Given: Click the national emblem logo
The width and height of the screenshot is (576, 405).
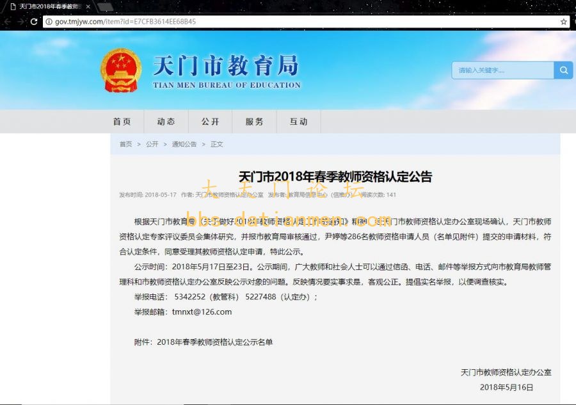Looking at the screenshot, I should [x=121, y=70].
